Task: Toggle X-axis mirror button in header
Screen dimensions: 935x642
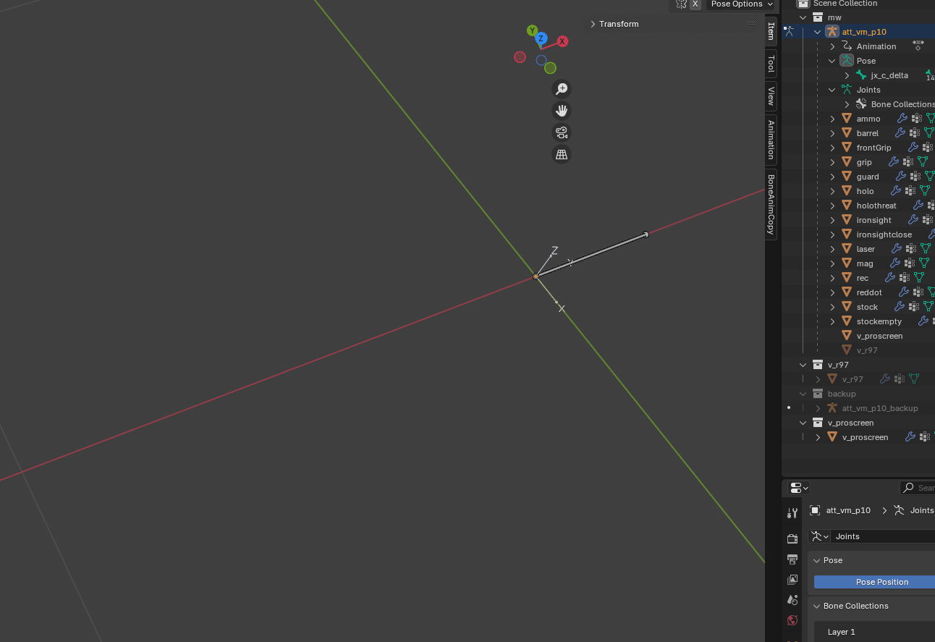Action: [695, 4]
